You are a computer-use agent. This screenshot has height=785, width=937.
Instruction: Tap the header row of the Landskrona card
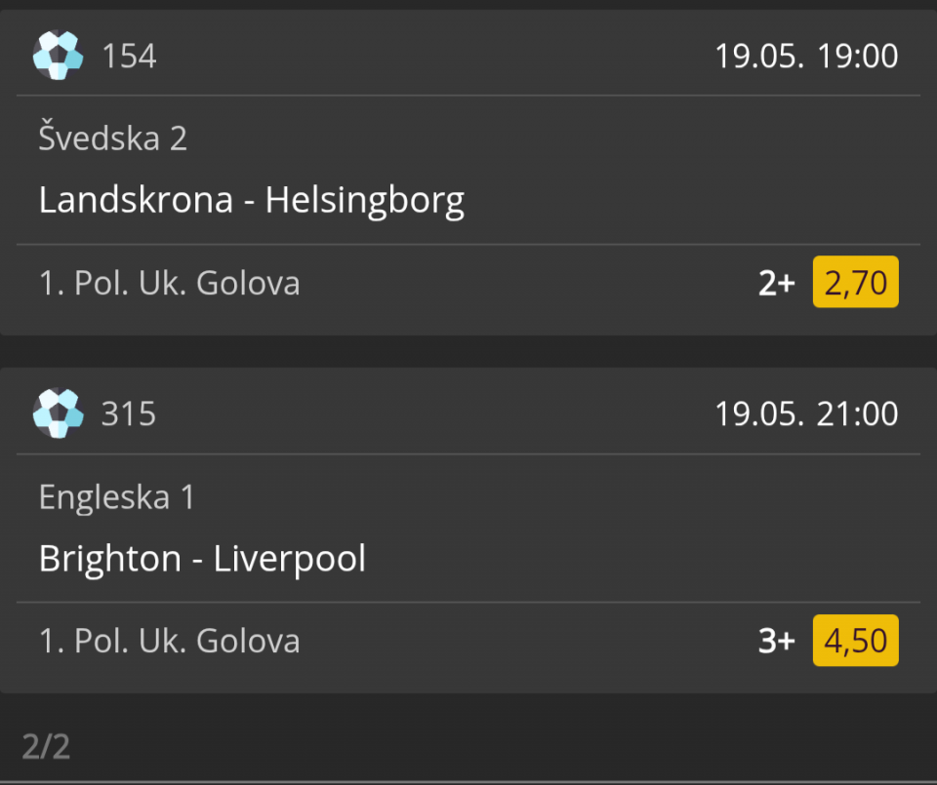[468, 54]
